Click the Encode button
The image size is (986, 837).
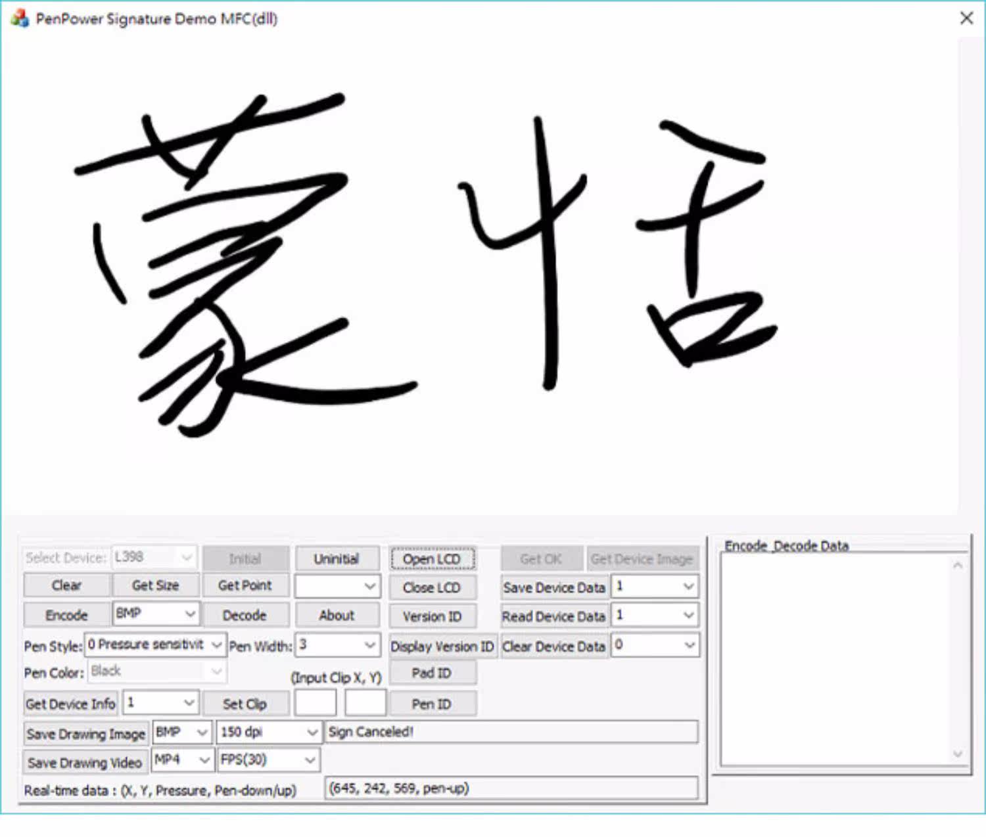click(66, 616)
